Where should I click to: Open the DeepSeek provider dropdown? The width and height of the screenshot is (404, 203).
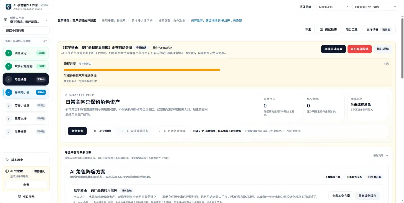[x=334, y=7]
